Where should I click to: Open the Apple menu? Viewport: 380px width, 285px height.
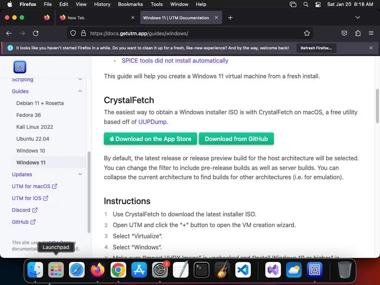click(9, 4)
